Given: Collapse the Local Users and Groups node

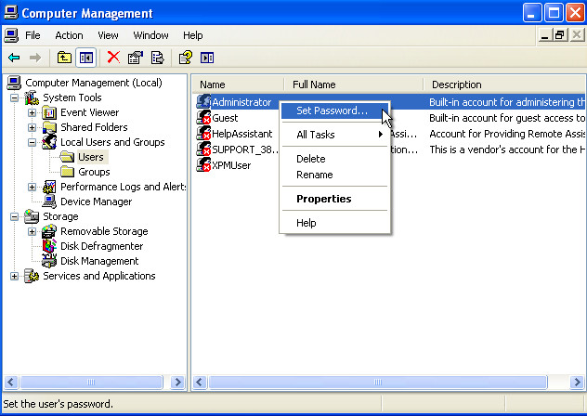Looking at the screenshot, I should 32,142.
